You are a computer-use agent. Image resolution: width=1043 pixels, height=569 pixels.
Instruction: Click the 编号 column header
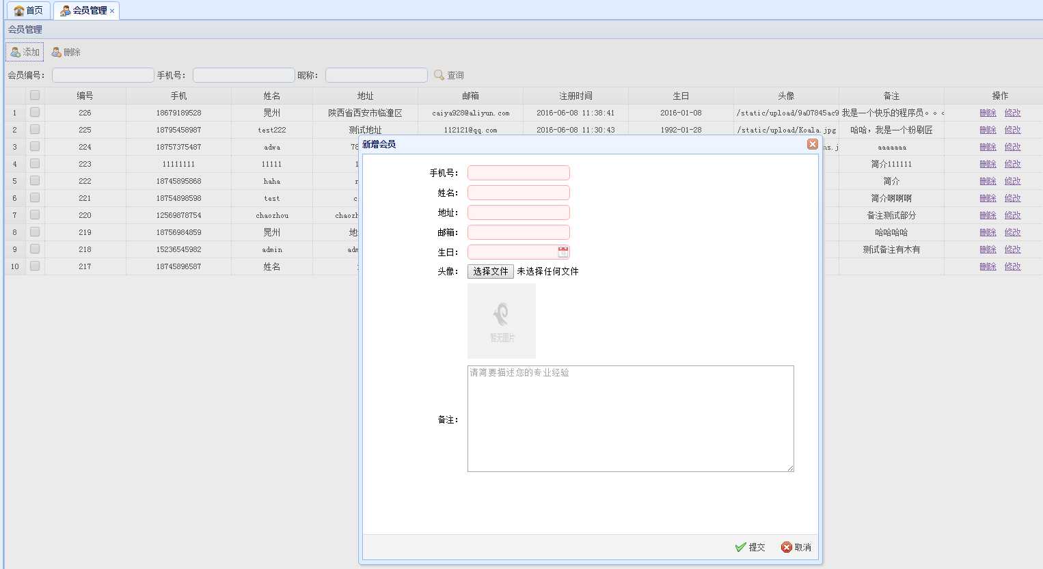click(85, 96)
